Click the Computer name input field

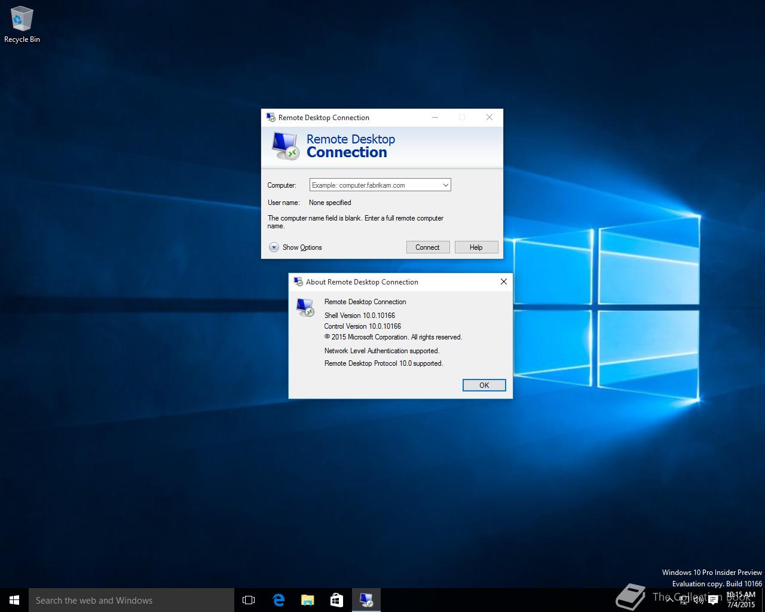click(375, 185)
